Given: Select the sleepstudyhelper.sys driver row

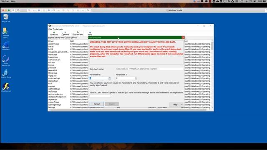Looking at the screenshot, I should 57,97.
